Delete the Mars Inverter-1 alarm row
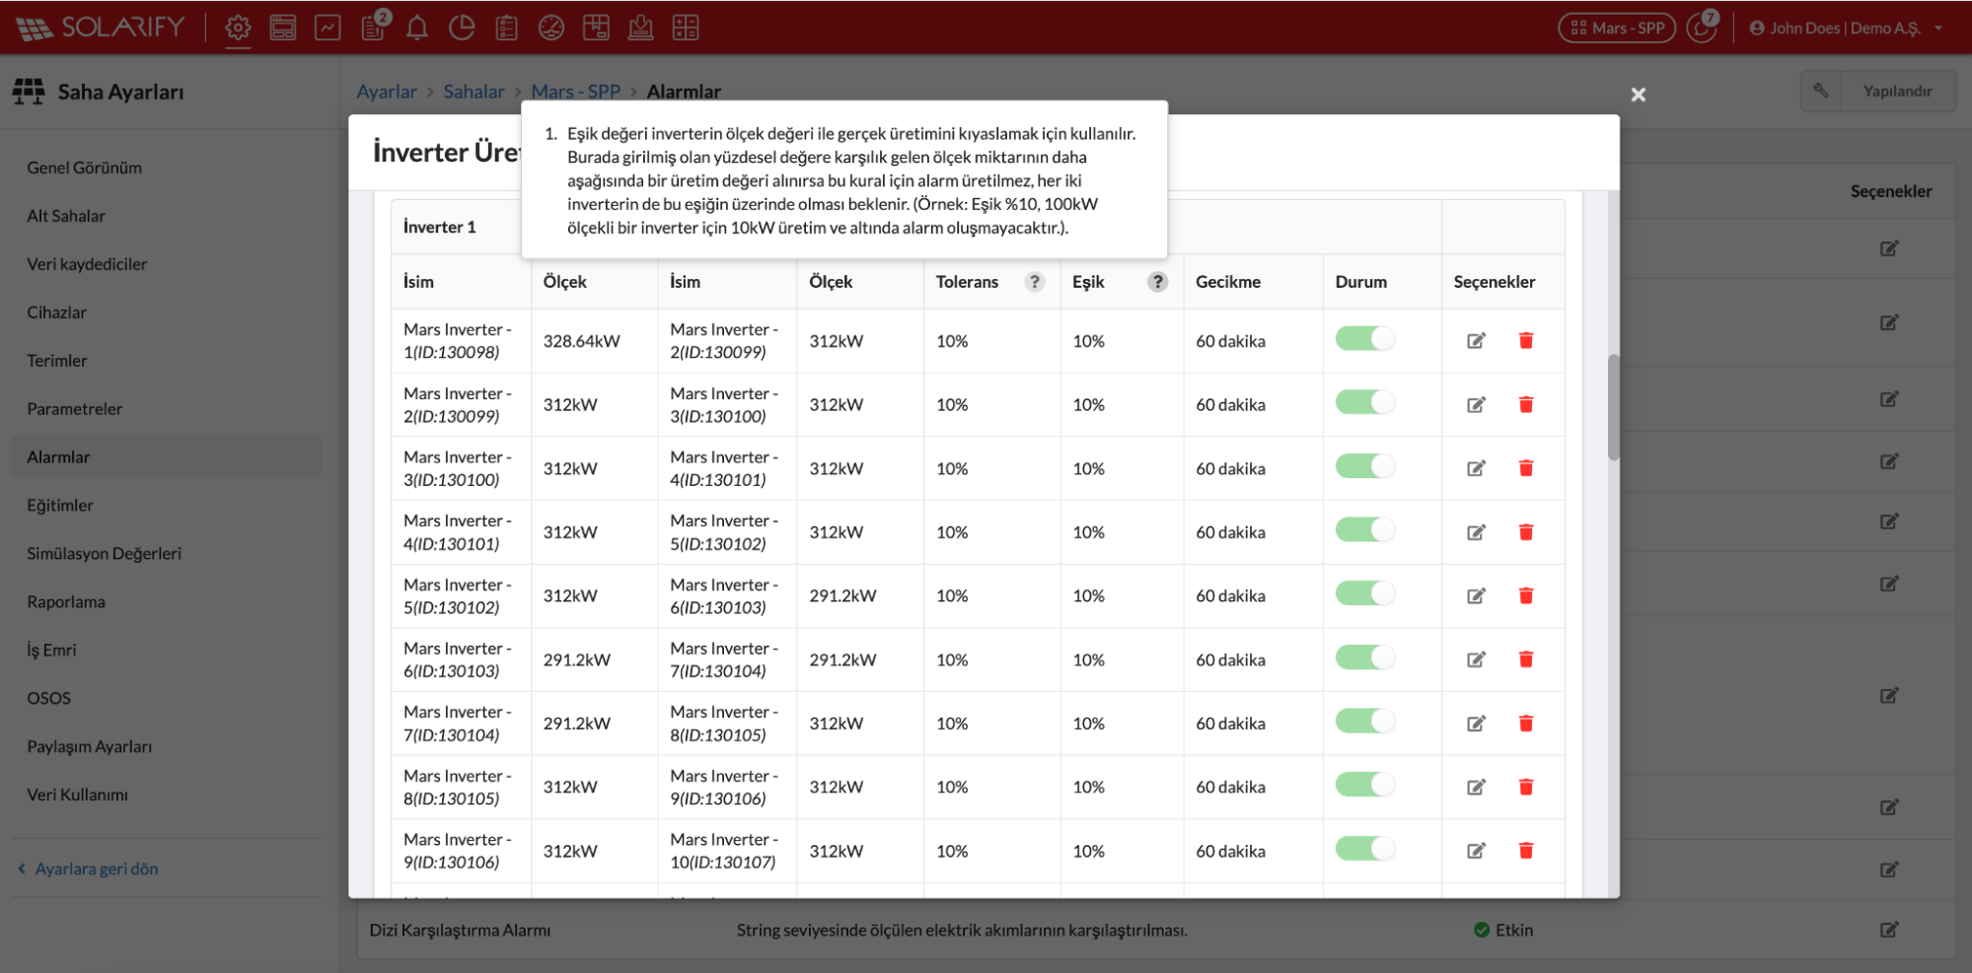The image size is (1972, 973). click(x=1525, y=341)
